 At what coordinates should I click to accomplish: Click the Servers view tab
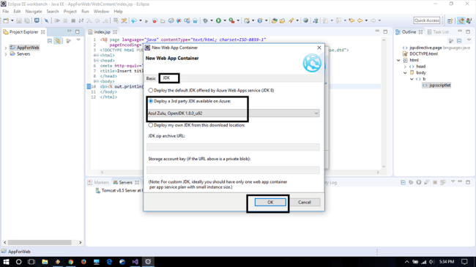(126, 182)
